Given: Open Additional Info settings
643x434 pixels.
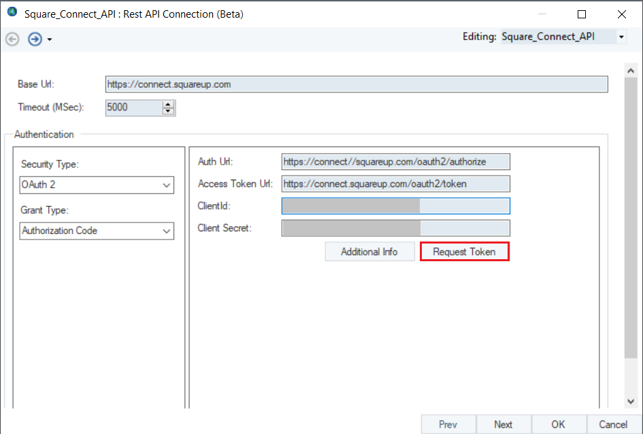Looking at the screenshot, I should (369, 252).
